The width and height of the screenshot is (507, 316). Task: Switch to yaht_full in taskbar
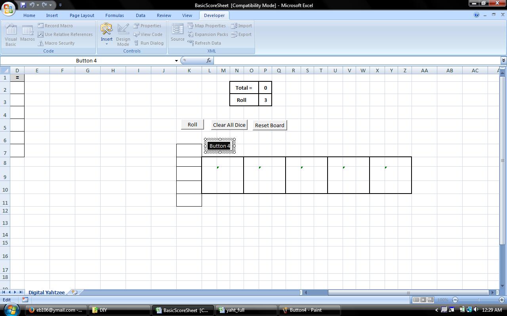(x=246, y=310)
